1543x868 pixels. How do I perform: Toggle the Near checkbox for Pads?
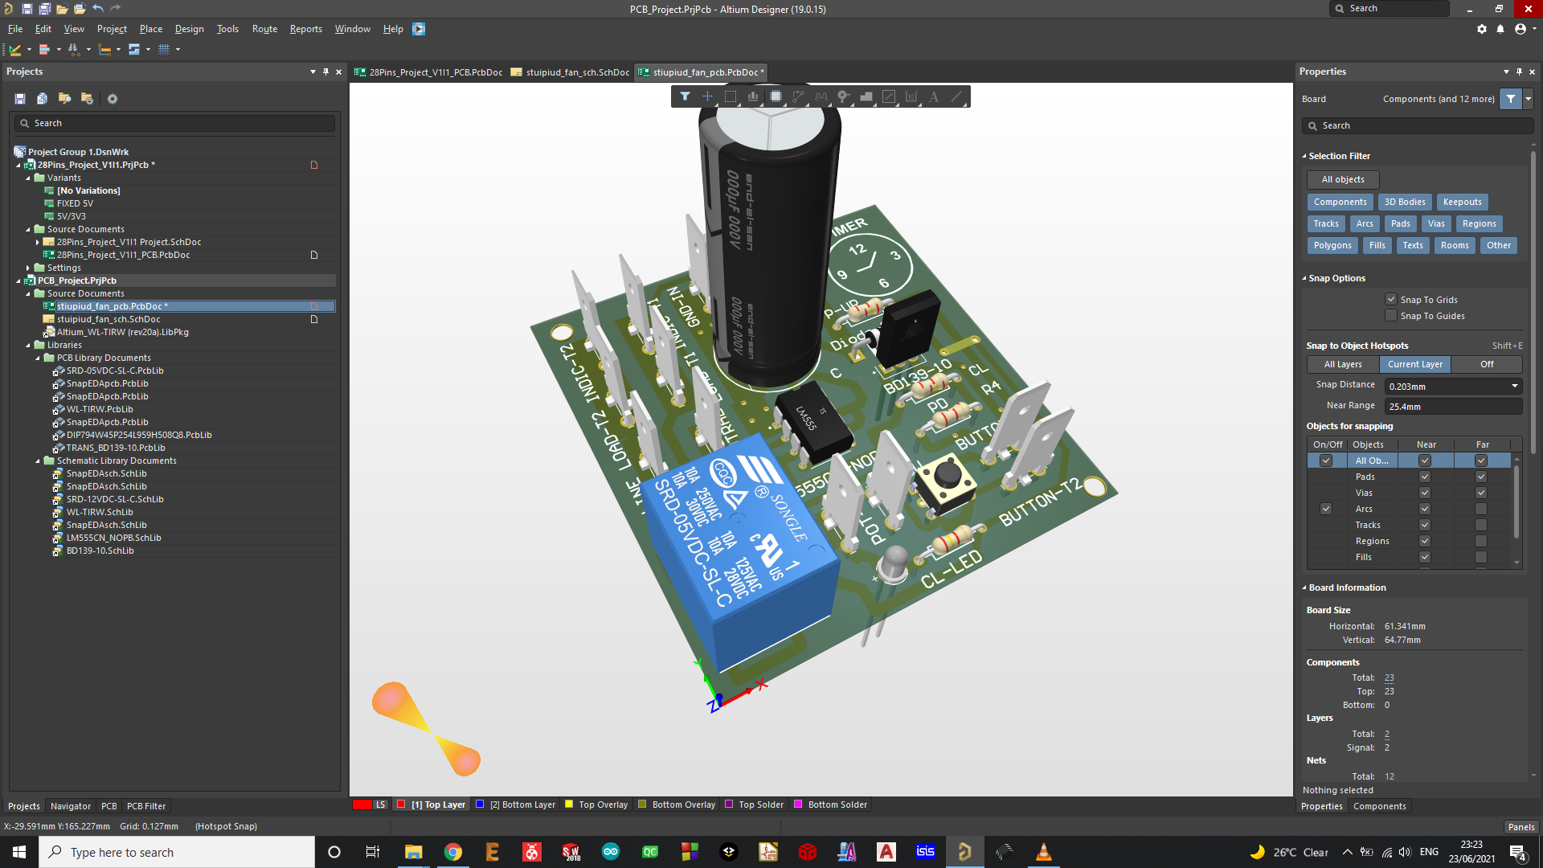click(1425, 477)
